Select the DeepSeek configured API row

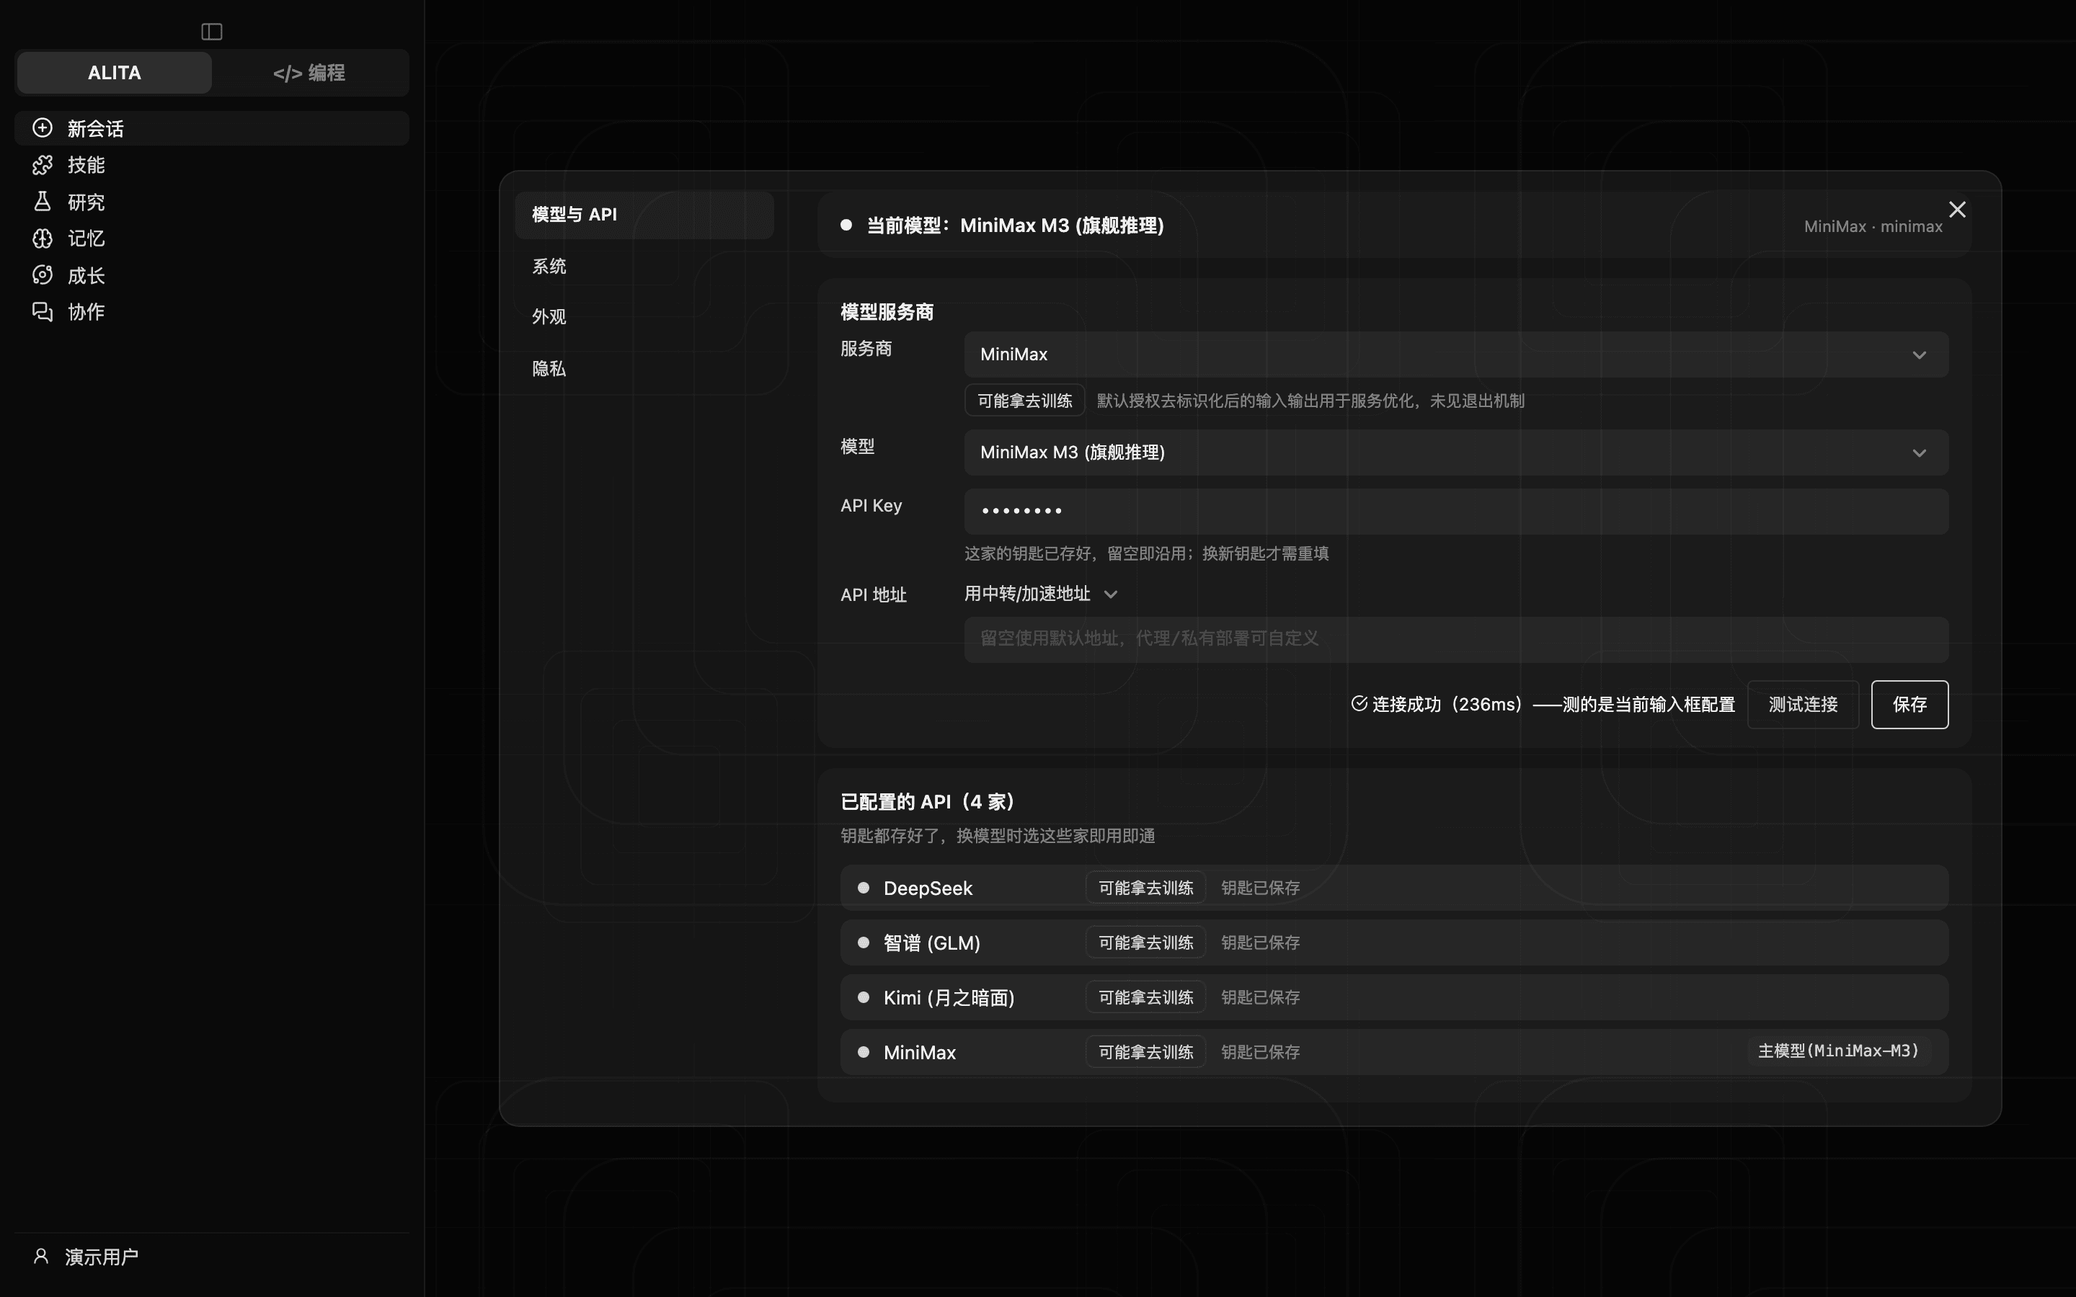[x=1394, y=888]
